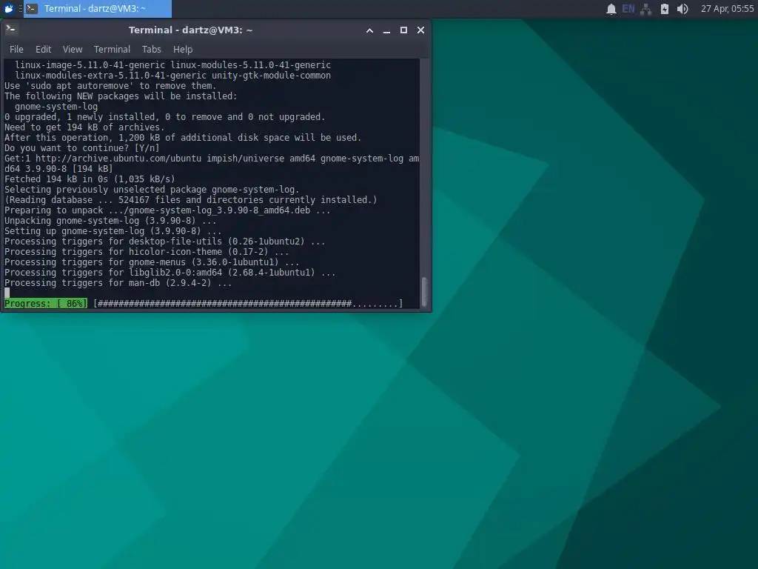Click the 'Do you want to continue? [Y/n]' line
Image resolution: width=758 pixels, height=569 pixels.
coord(81,148)
